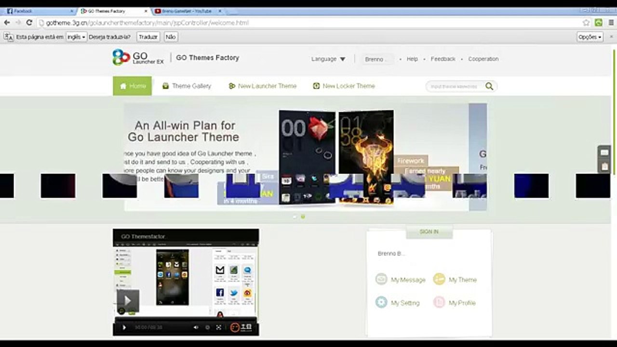The width and height of the screenshot is (617, 347).
Task: Open My Setting gear icon
Action: 381,302
